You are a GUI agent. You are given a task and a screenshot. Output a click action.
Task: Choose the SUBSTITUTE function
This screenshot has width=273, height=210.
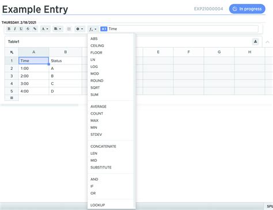click(101, 167)
